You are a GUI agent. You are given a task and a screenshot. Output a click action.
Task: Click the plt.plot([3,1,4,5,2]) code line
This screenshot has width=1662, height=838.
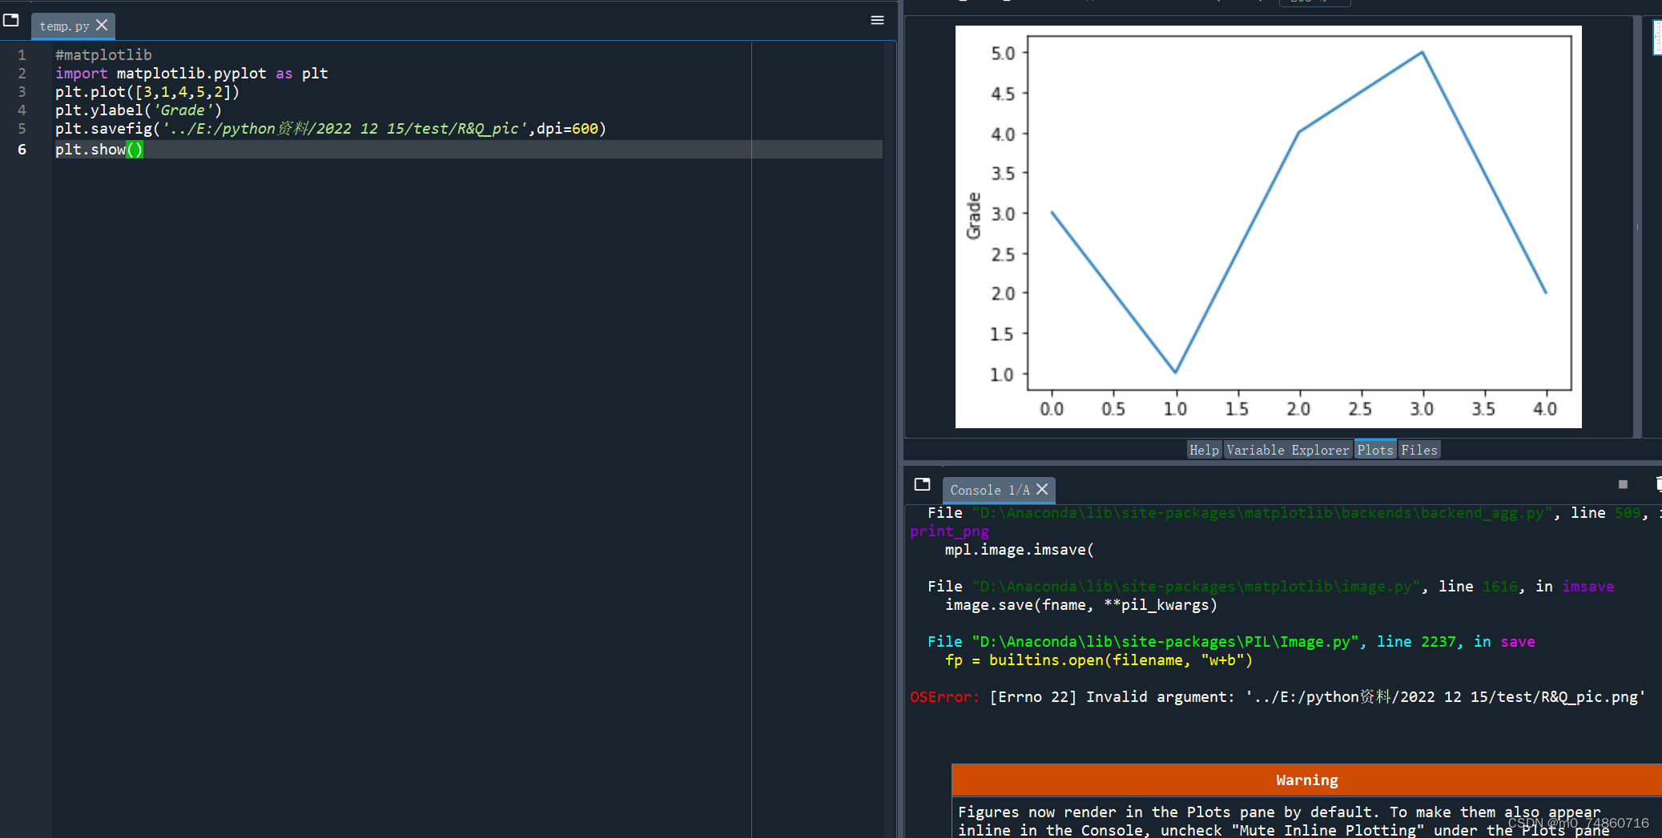(147, 91)
